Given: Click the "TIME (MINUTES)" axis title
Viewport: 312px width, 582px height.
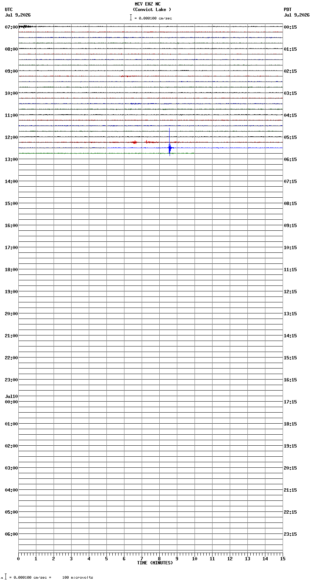Looking at the screenshot, I should [x=155, y=563].
